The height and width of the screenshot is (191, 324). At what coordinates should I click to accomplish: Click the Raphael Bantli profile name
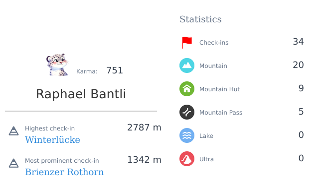(x=81, y=94)
